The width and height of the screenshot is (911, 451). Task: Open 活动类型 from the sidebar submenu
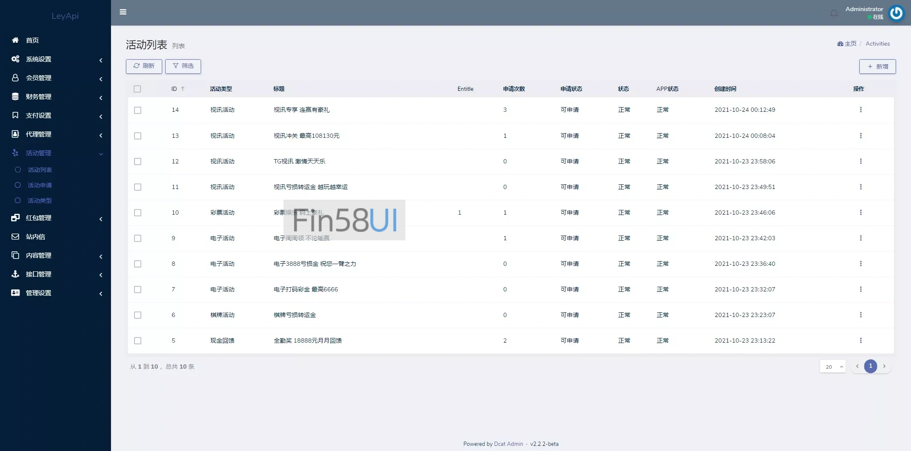[39, 200]
